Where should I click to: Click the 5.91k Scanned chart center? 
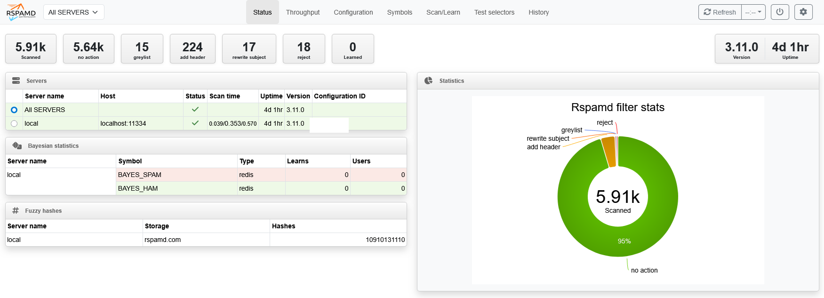[x=617, y=201]
